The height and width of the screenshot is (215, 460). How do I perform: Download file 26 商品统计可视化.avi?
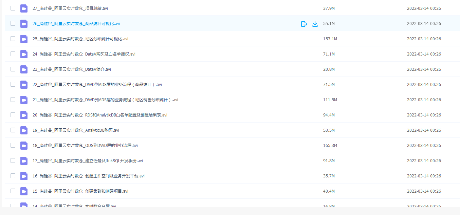pyautogui.click(x=315, y=24)
